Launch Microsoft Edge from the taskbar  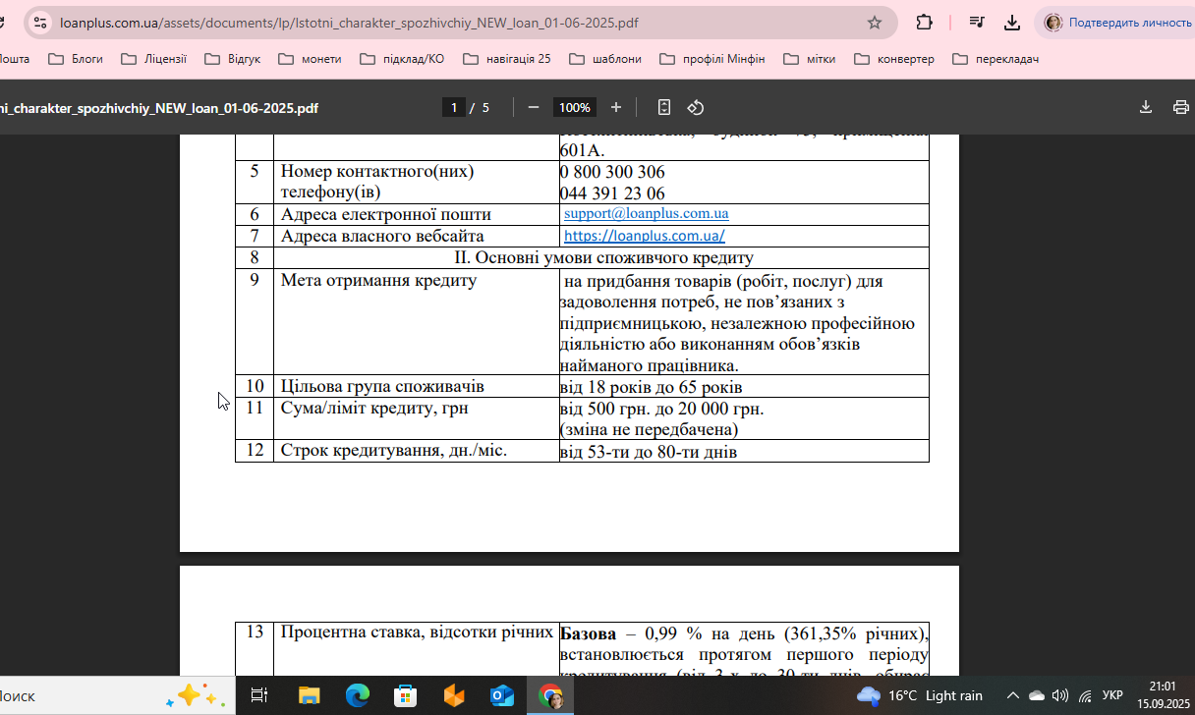357,696
